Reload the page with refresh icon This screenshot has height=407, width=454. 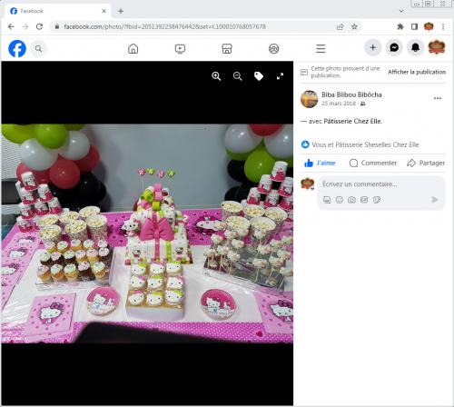[39, 26]
